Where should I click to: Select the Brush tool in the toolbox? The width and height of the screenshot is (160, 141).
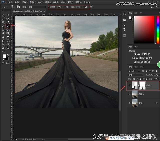coord(8,26)
